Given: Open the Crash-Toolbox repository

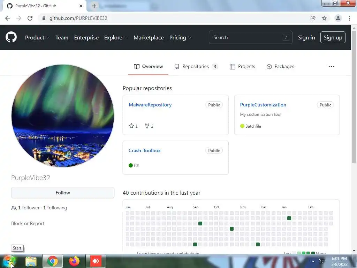Looking at the screenshot, I should click(145, 150).
